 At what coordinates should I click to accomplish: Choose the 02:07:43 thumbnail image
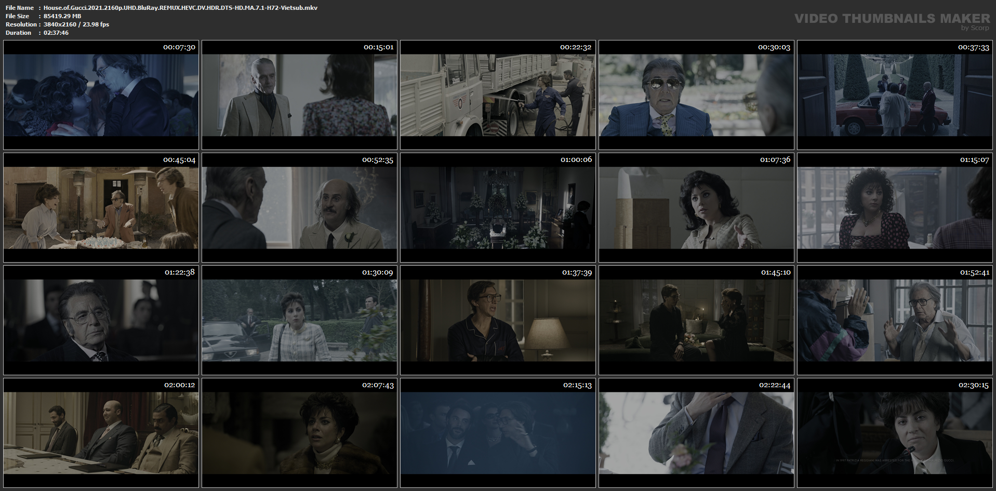point(299,433)
